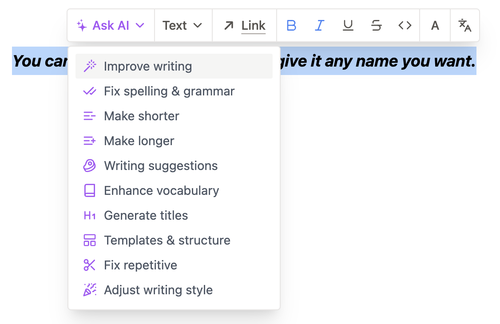Click the Make shorter lines icon
The height and width of the screenshot is (324, 500).
90,116
